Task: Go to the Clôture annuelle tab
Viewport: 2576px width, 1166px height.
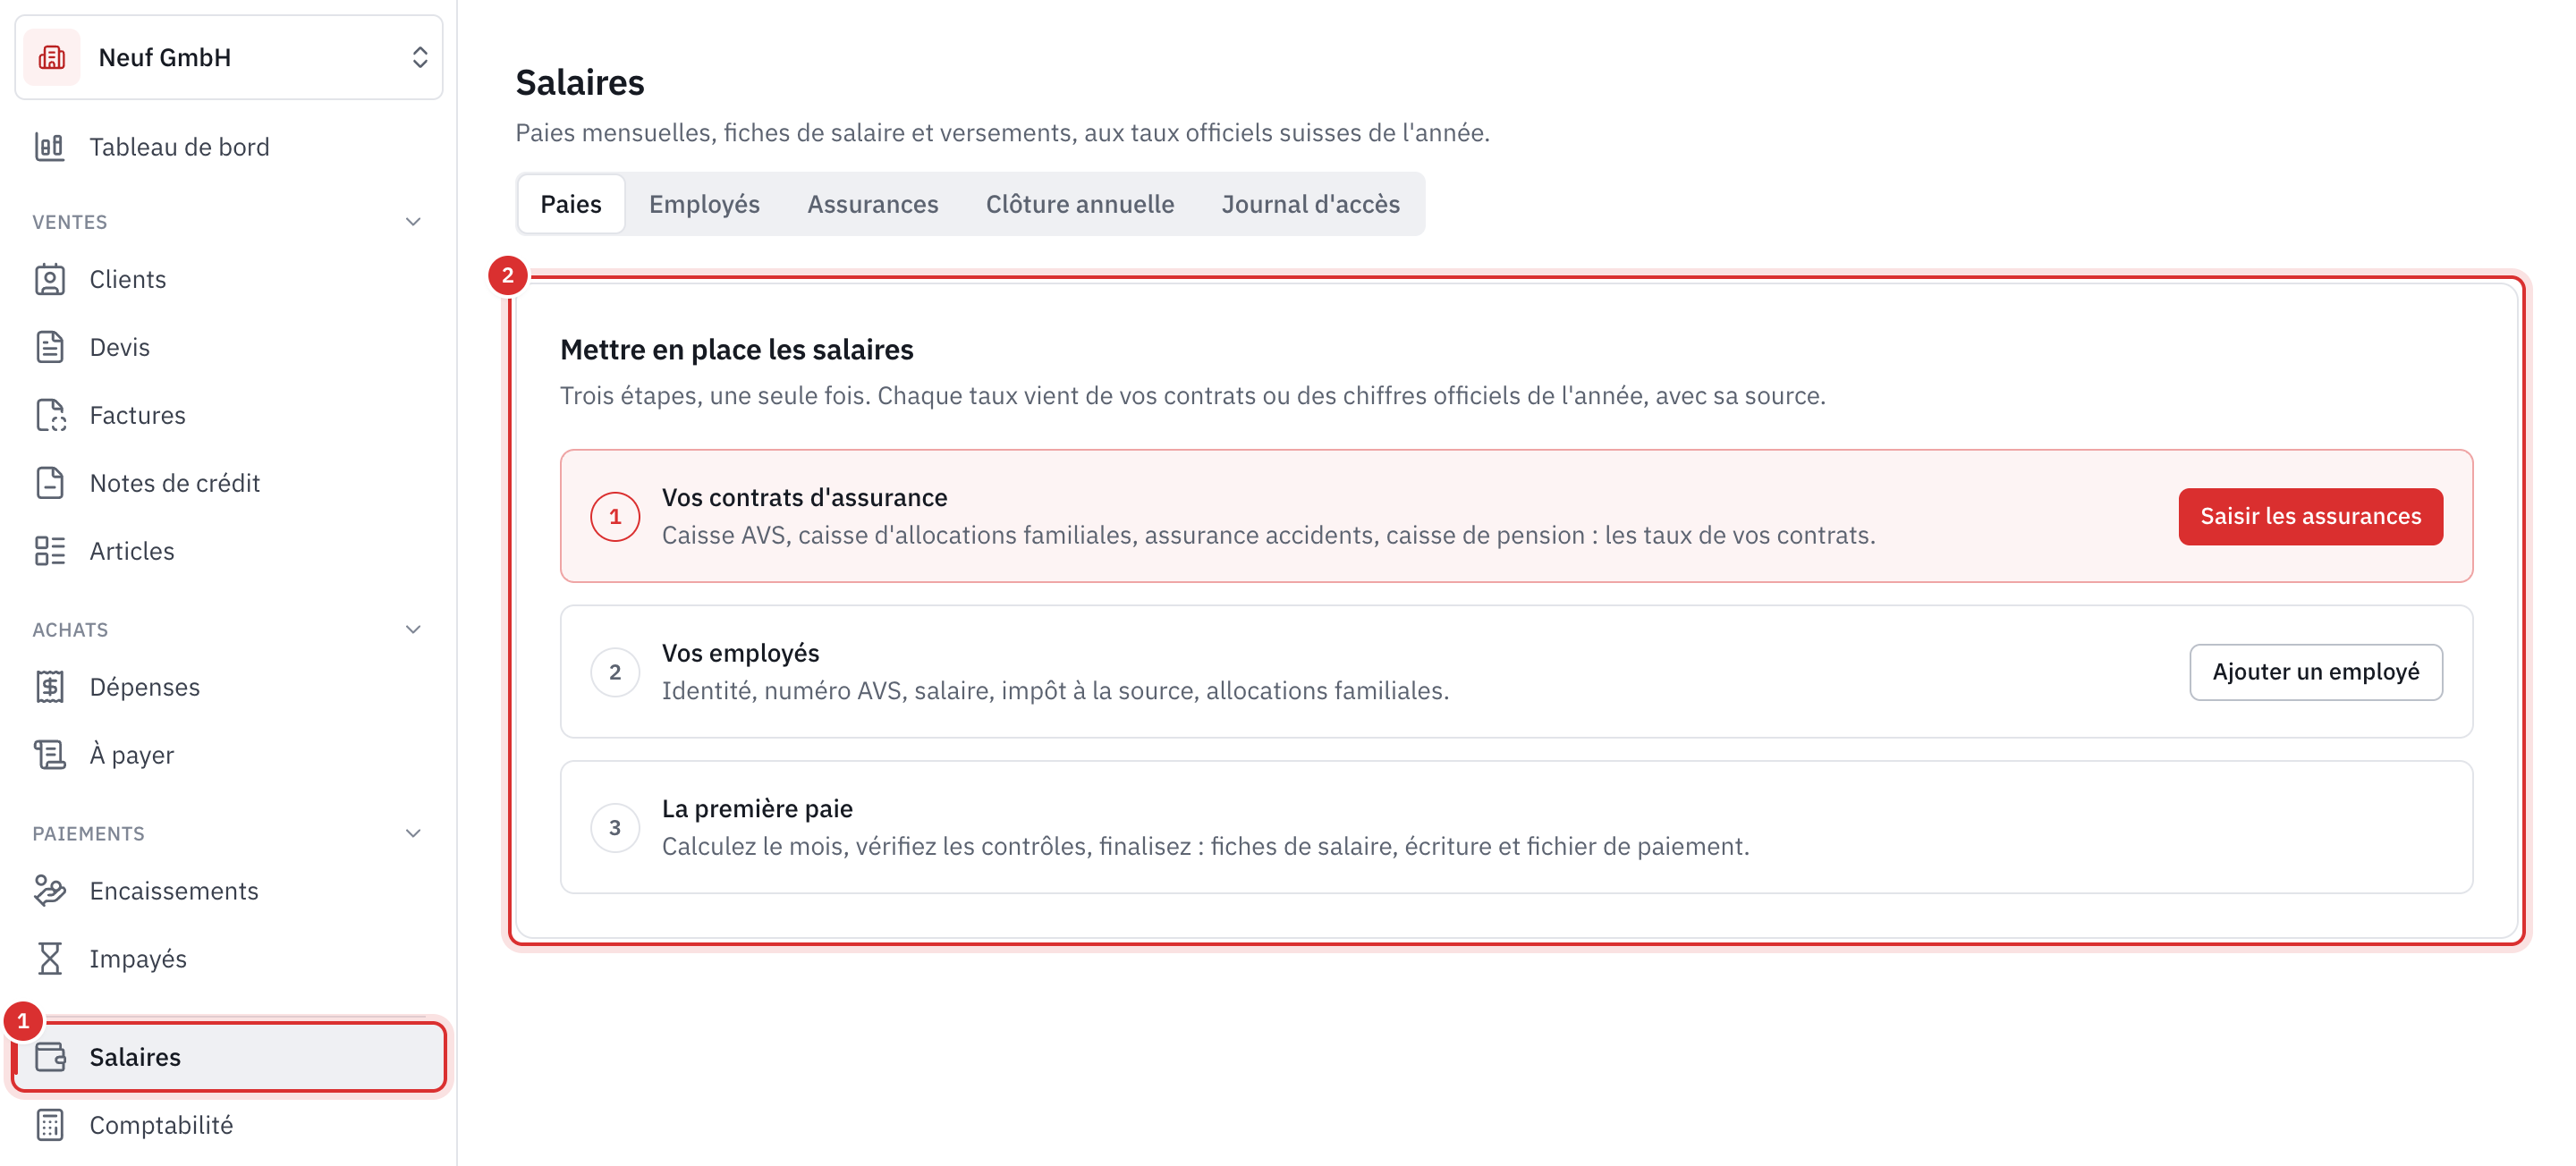Action: pos(1080,204)
